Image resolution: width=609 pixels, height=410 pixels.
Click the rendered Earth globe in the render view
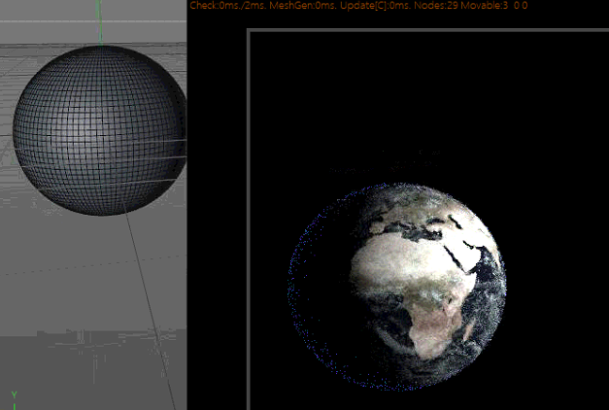pyautogui.click(x=397, y=287)
